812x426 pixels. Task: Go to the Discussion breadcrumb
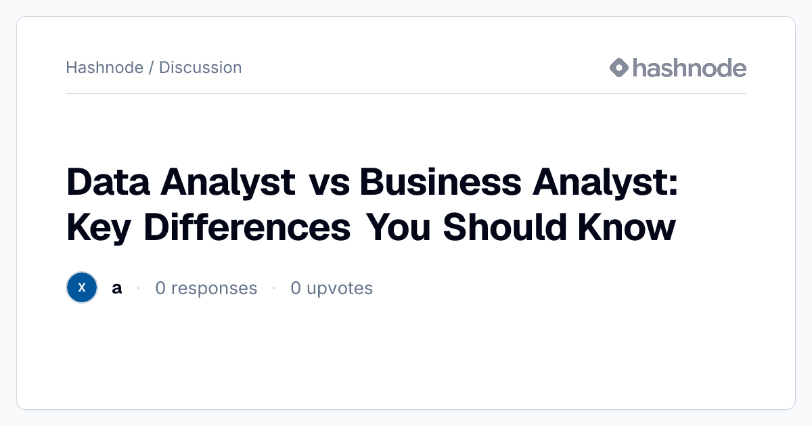(x=200, y=68)
